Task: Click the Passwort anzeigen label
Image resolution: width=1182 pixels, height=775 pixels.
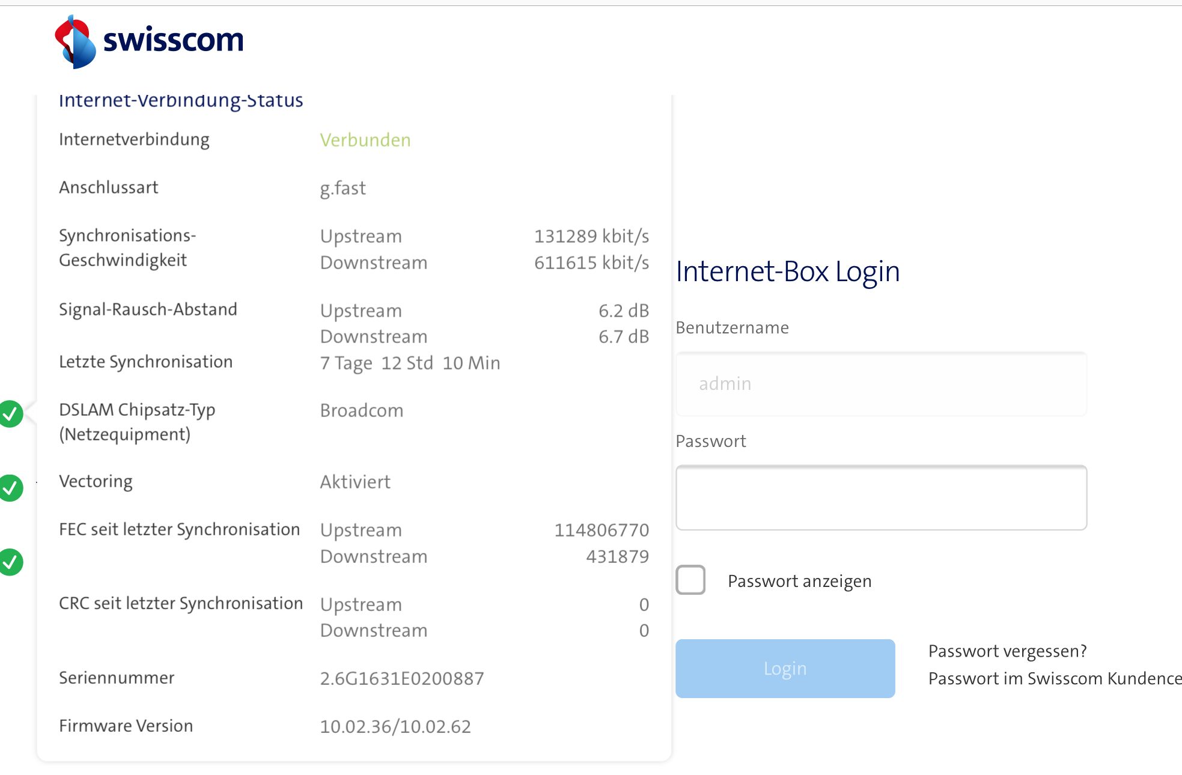Action: (799, 581)
